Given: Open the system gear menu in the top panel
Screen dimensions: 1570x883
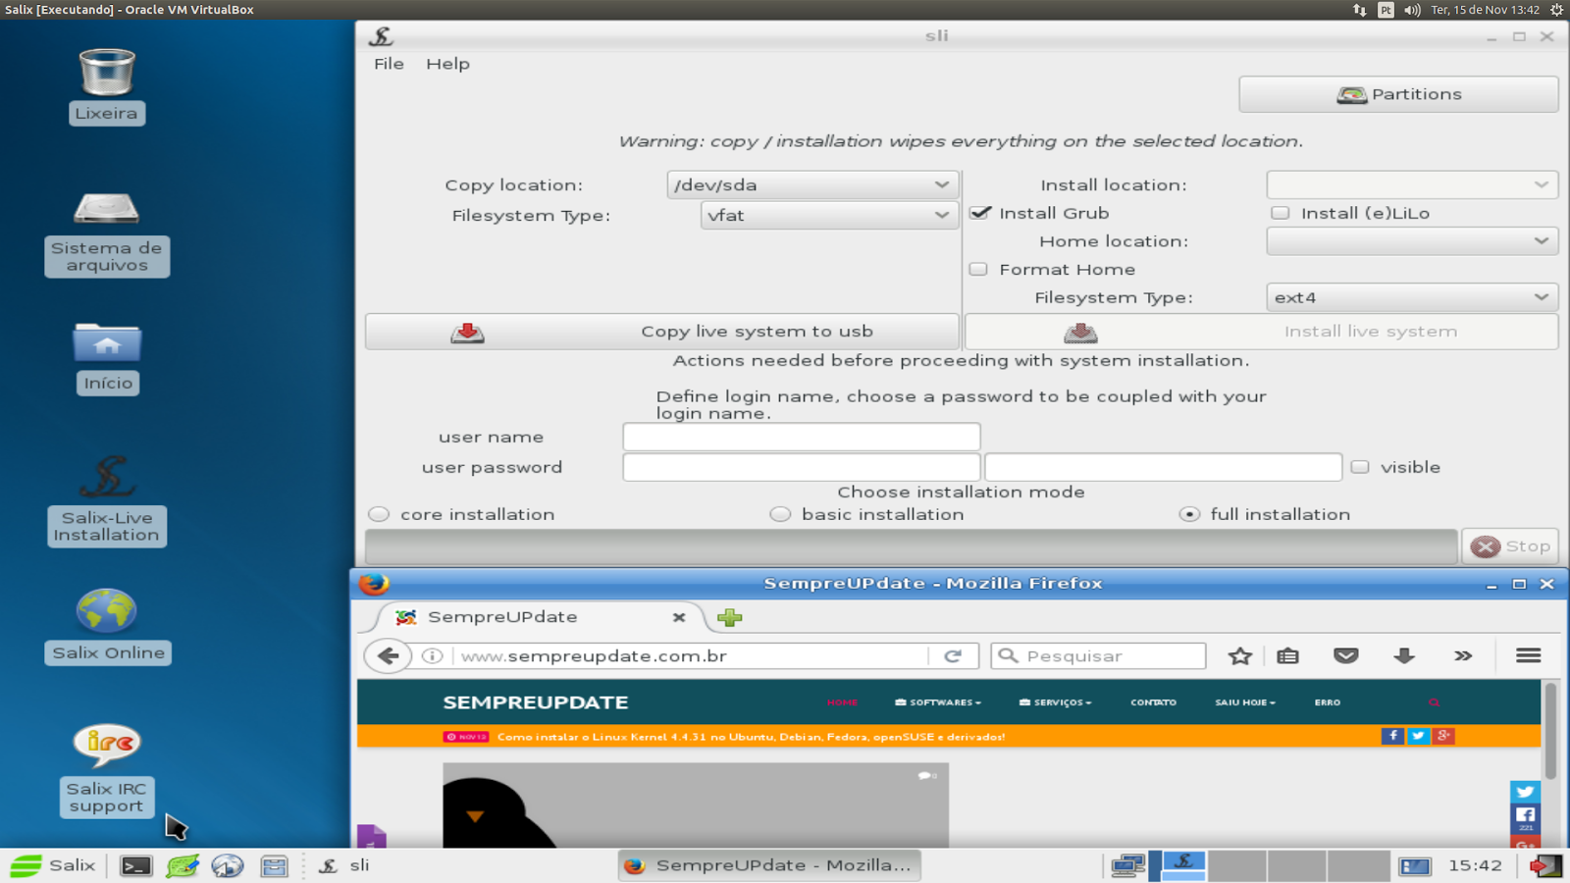Looking at the screenshot, I should [1556, 10].
